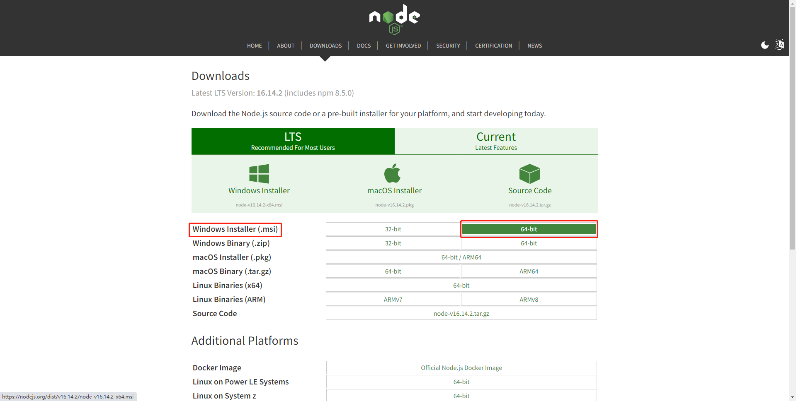796x401 pixels.
Task: Open the HOME nav item
Action: [255, 46]
